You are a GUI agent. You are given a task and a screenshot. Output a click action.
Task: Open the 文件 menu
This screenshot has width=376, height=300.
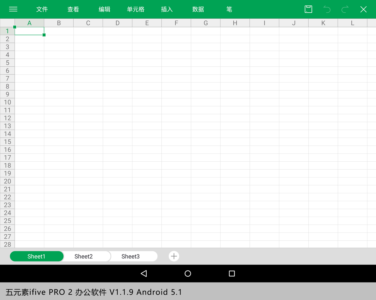42,9
